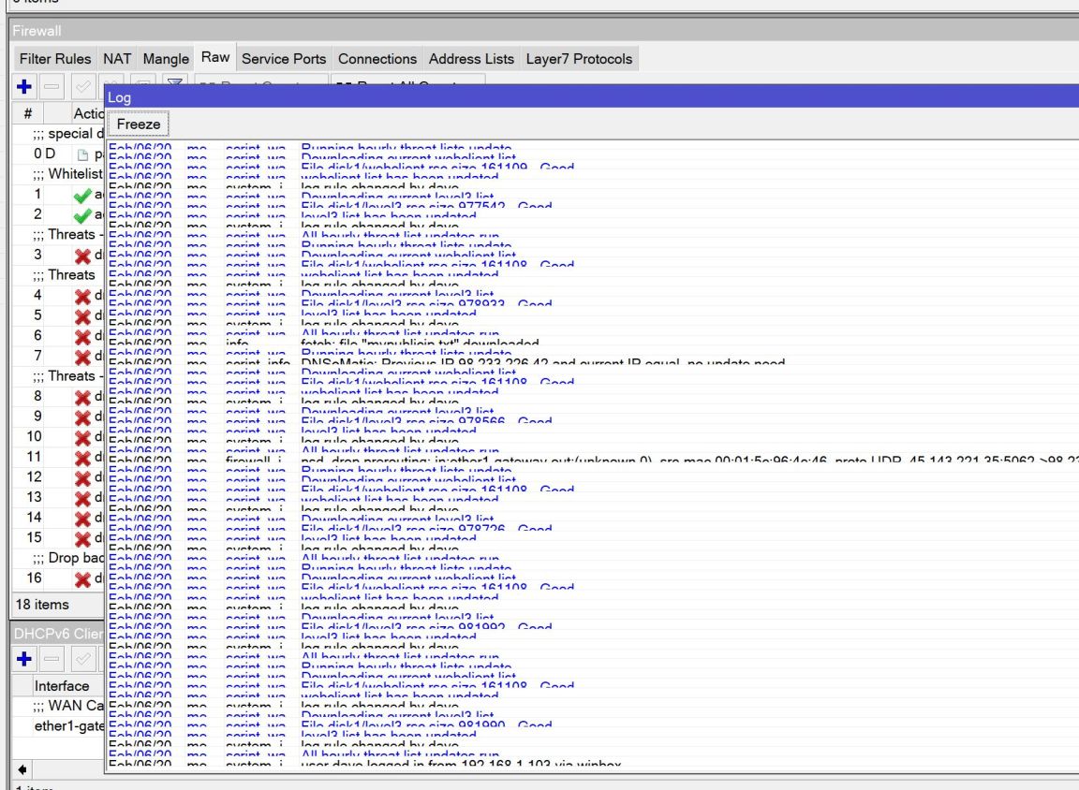Click red drop icon on rule 16

tap(82, 579)
